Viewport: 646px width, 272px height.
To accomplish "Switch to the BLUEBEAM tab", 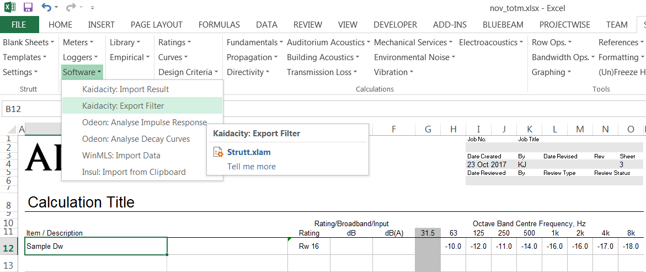I will tap(503, 25).
